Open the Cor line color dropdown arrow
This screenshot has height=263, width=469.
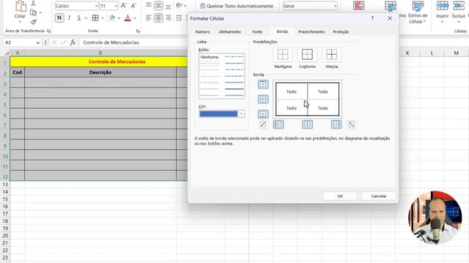(x=241, y=114)
